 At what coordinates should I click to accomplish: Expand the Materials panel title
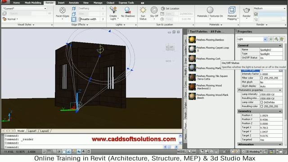216,24
